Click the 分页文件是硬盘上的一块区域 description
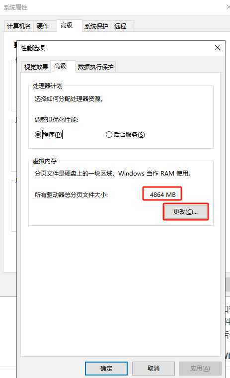Image resolution: width=230 pixels, height=378 pixels. tap(113, 173)
